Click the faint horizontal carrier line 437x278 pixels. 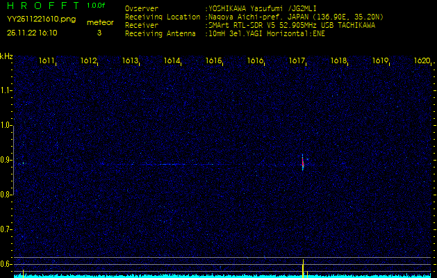(167, 164)
